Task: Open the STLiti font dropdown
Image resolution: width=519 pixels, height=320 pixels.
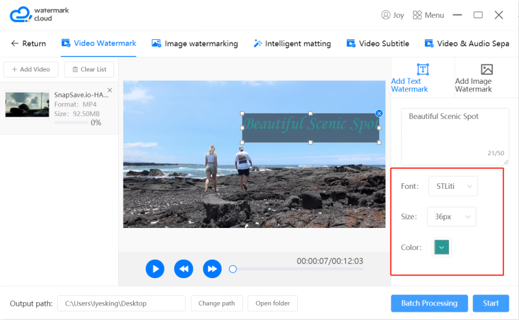Action: (453, 186)
